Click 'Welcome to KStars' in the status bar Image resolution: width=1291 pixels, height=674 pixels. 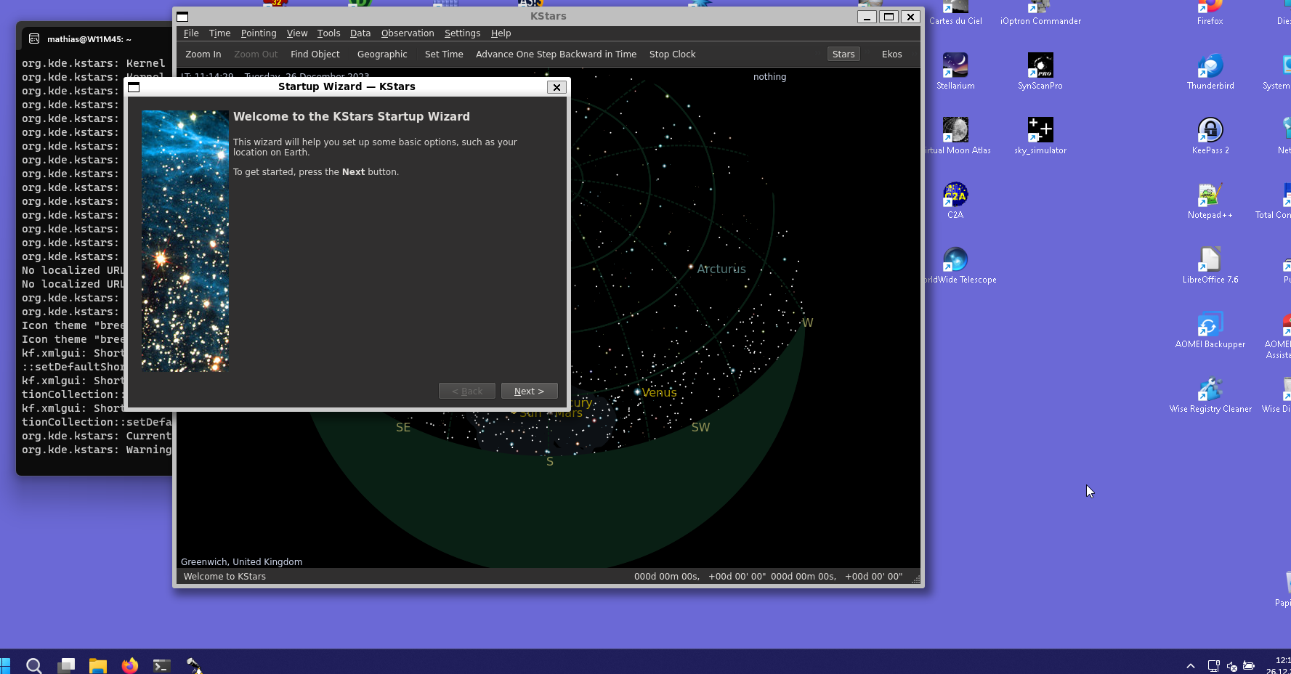[224, 577]
